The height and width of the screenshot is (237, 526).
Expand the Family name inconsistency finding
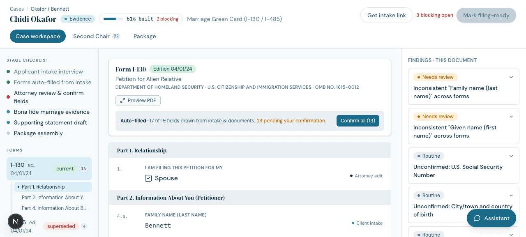click(x=511, y=77)
